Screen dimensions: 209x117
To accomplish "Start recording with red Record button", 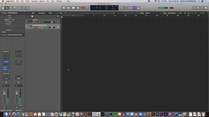I will (83, 8).
